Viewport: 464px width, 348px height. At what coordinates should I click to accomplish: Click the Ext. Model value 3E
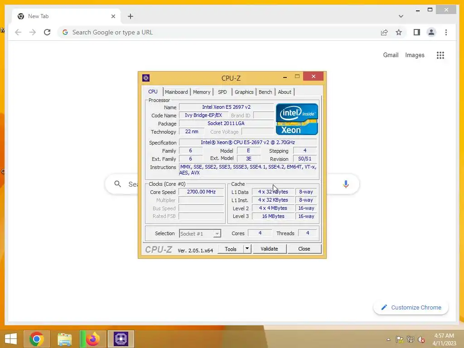pyautogui.click(x=249, y=159)
